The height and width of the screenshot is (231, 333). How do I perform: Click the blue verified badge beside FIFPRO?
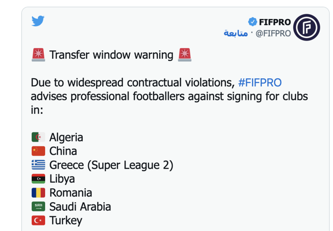coord(252,22)
